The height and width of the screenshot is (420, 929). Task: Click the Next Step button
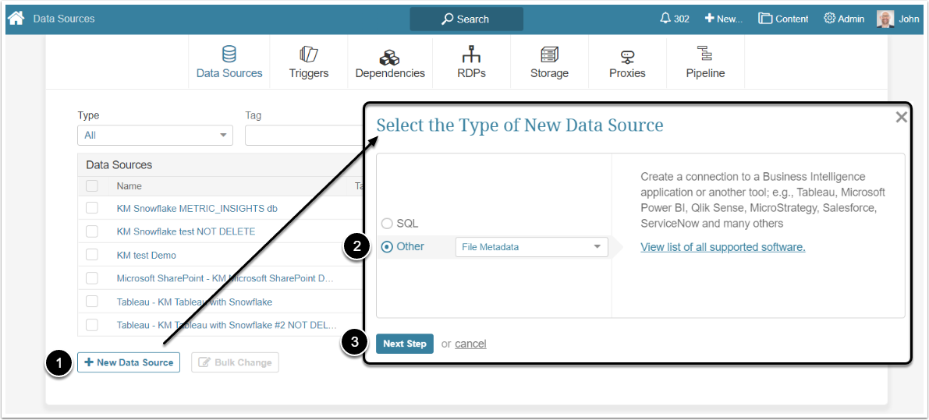point(405,344)
